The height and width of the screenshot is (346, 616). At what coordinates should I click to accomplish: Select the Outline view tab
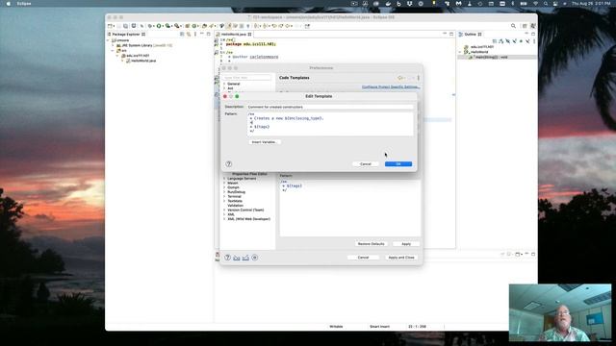tap(471, 35)
